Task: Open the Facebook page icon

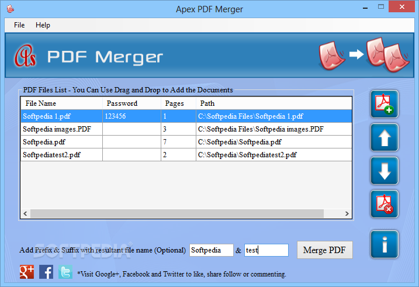Action: point(46,272)
